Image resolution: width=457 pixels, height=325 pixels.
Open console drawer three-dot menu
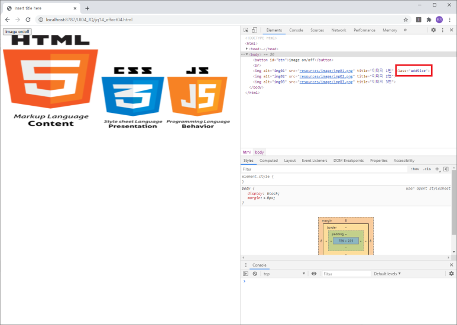pyautogui.click(x=246, y=265)
